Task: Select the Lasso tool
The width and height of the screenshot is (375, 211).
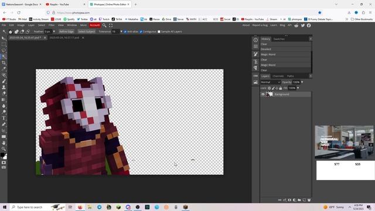Action: [x=4, y=50]
